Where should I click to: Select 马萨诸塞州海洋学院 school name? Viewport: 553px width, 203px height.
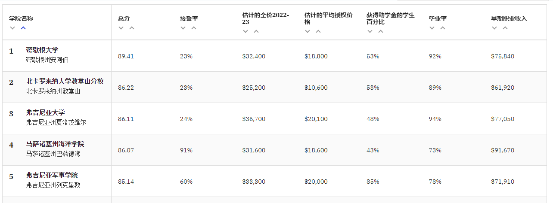55,144
